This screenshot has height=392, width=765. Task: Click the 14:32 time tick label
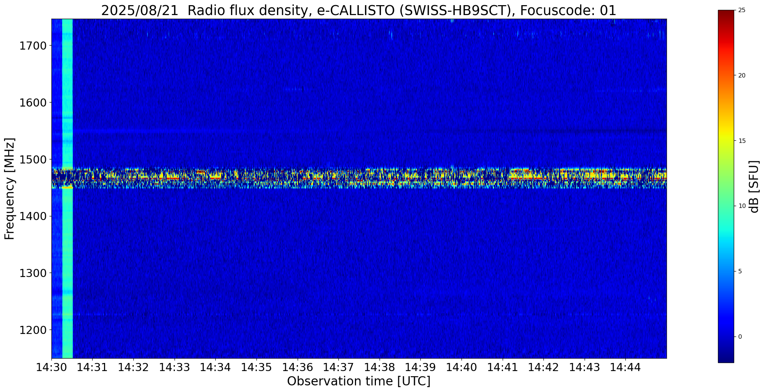[x=133, y=367]
